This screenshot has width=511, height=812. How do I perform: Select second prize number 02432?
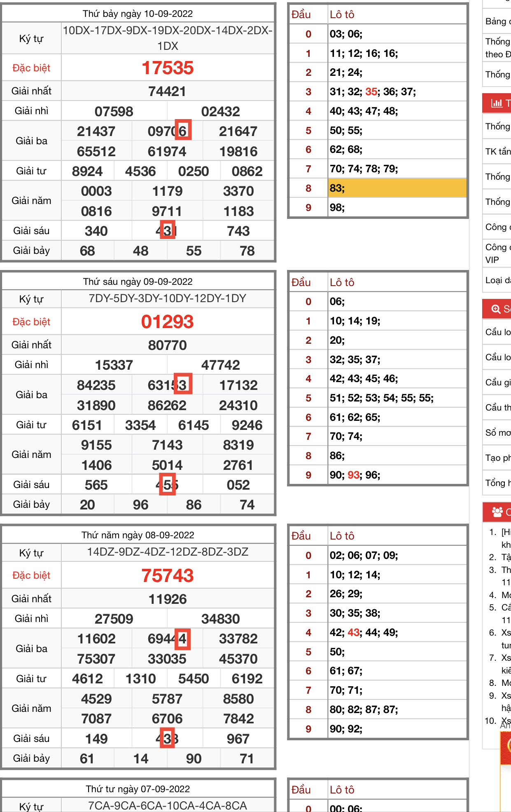pos(221,111)
